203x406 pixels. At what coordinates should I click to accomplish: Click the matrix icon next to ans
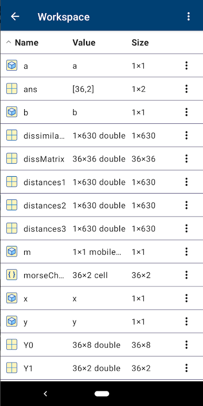[x=12, y=89]
